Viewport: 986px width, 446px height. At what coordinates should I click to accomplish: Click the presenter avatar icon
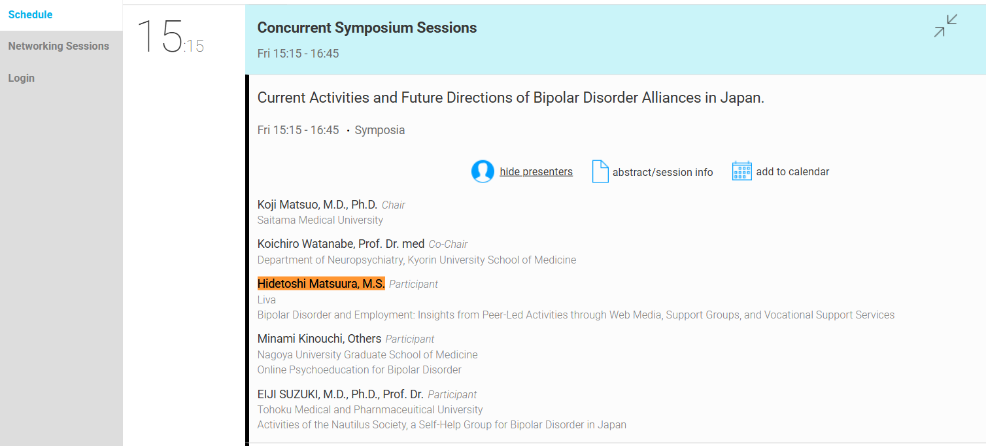point(483,171)
